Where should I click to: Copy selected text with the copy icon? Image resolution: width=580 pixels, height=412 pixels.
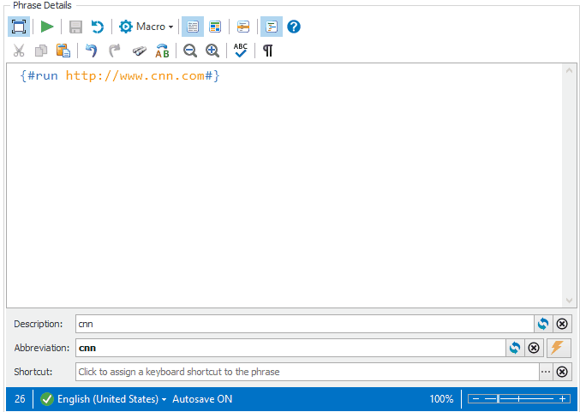click(41, 51)
